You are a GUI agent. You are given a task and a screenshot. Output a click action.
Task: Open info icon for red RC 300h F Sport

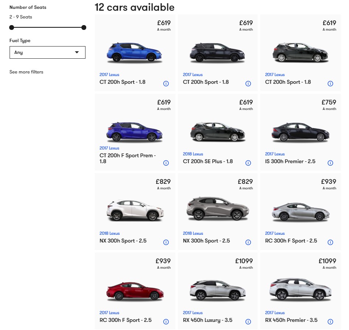pos(166,322)
